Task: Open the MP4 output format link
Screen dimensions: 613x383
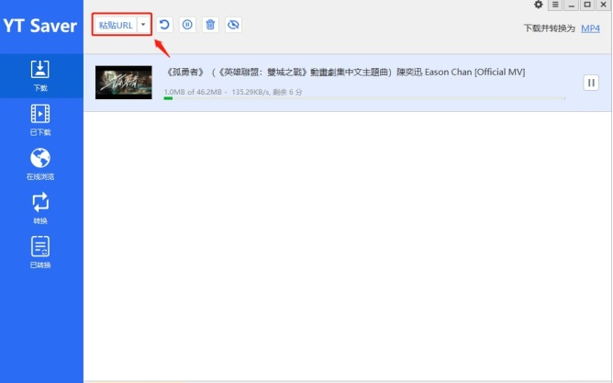Action: [590, 28]
